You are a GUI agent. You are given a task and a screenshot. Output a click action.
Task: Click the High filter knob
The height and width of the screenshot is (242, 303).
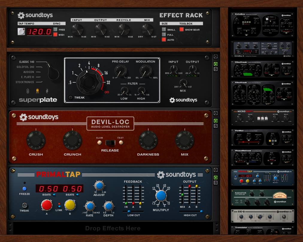[141, 91]
